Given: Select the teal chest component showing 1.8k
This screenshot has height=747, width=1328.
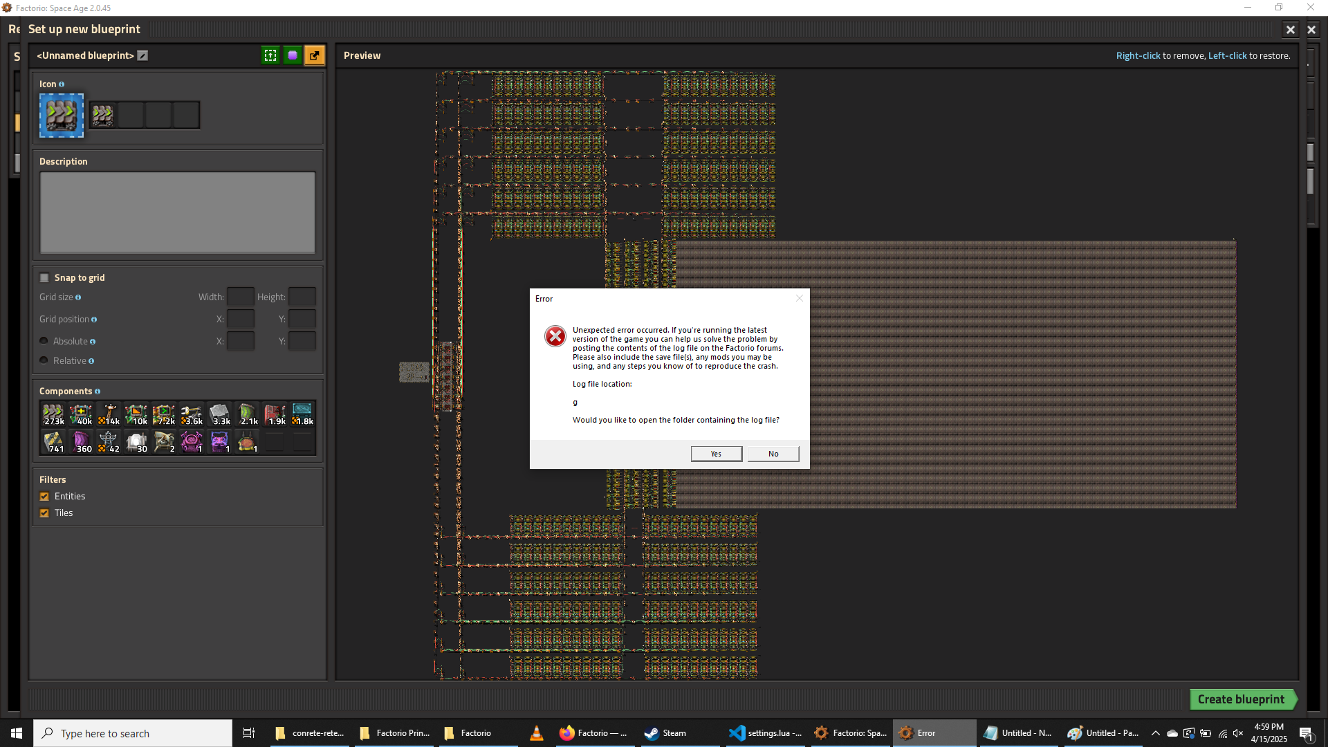Looking at the screenshot, I should coord(302,414).
